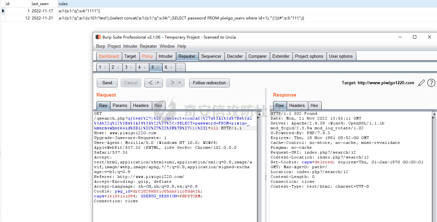Open the Window menu
This screenshot has width=437, height=222.
point(167,46)
